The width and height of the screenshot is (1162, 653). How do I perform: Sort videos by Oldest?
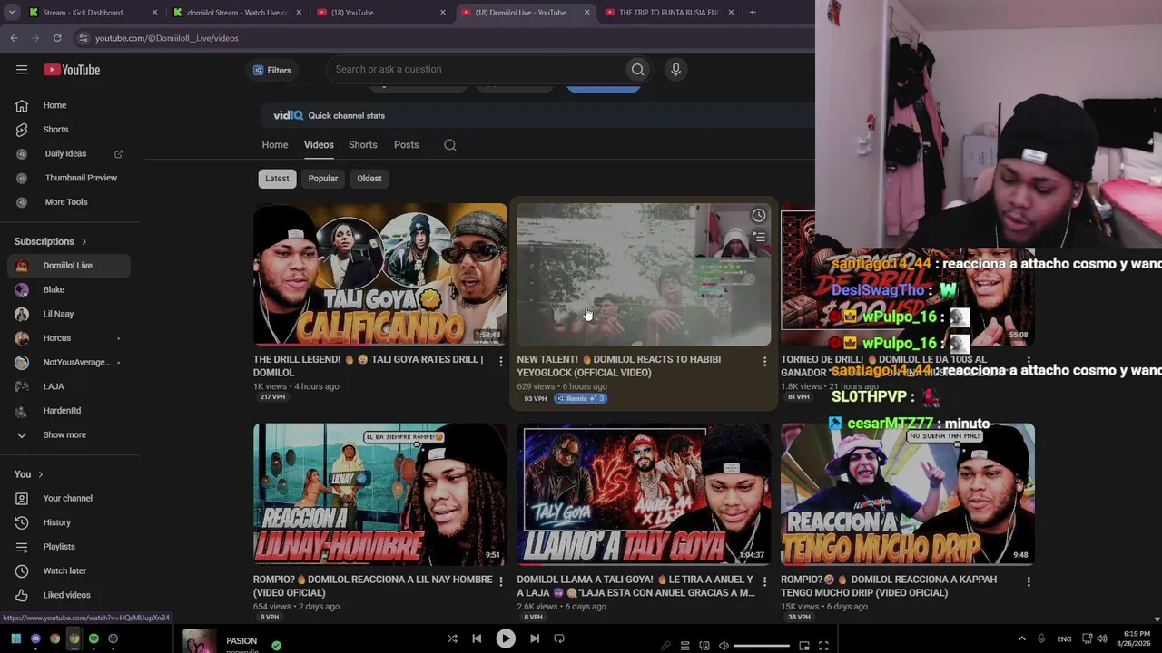(x=369, y=179)
